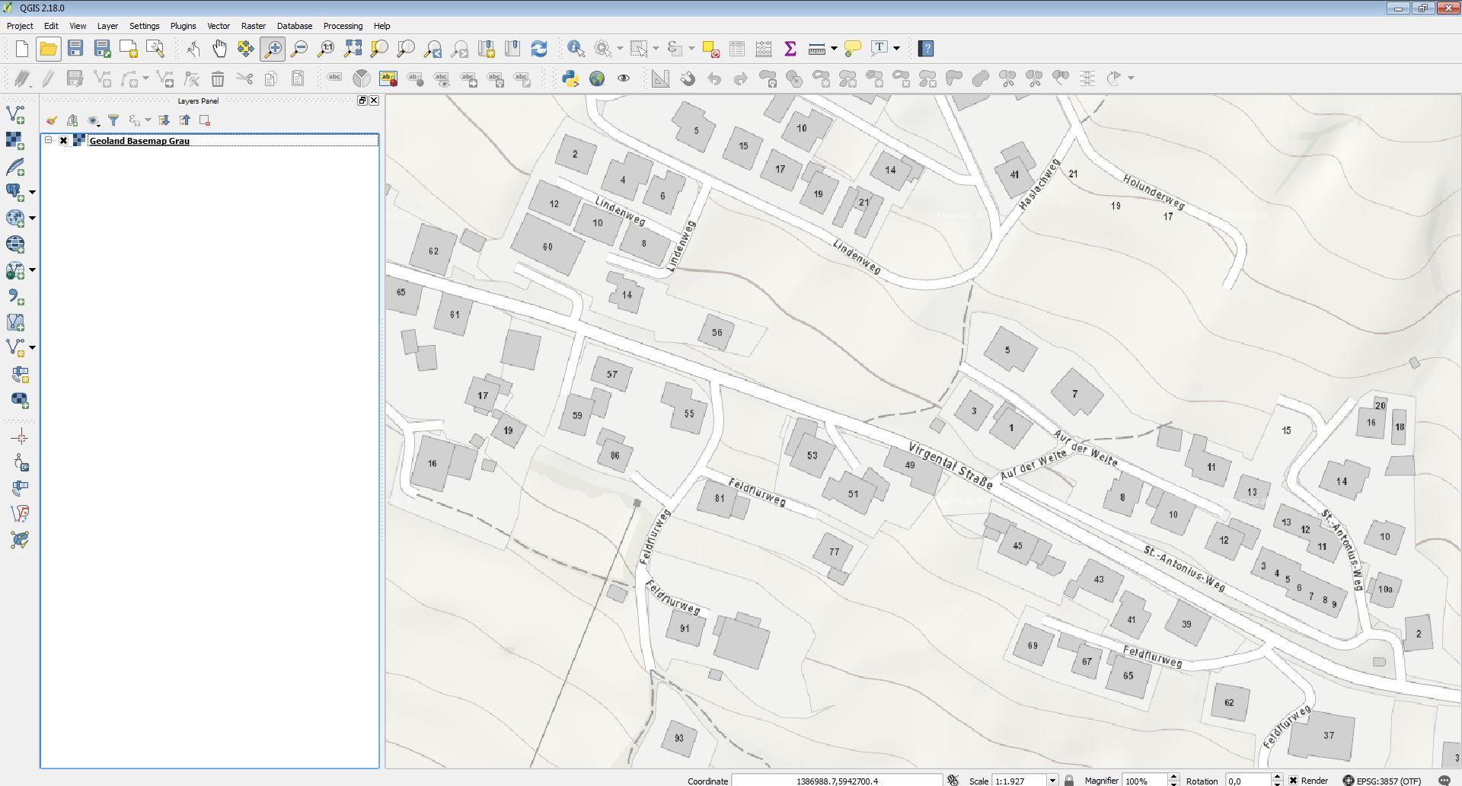Click the Save Project icon

tap(75, 49)
